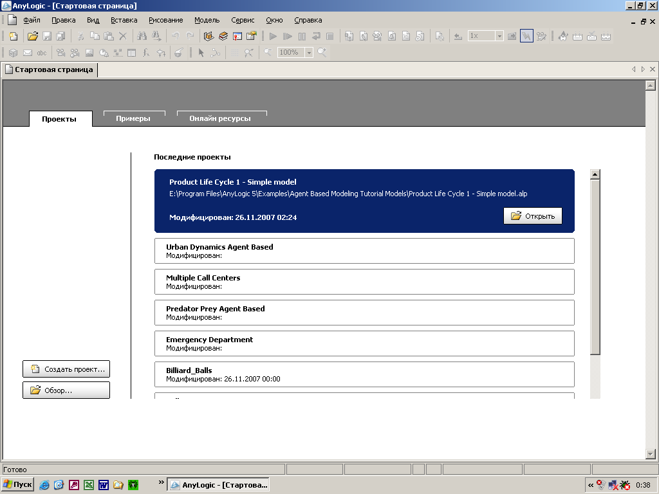The height and width of the screenshot is (494, 659).
Task: Click the envelope message class icon
Action: [28, 53]
